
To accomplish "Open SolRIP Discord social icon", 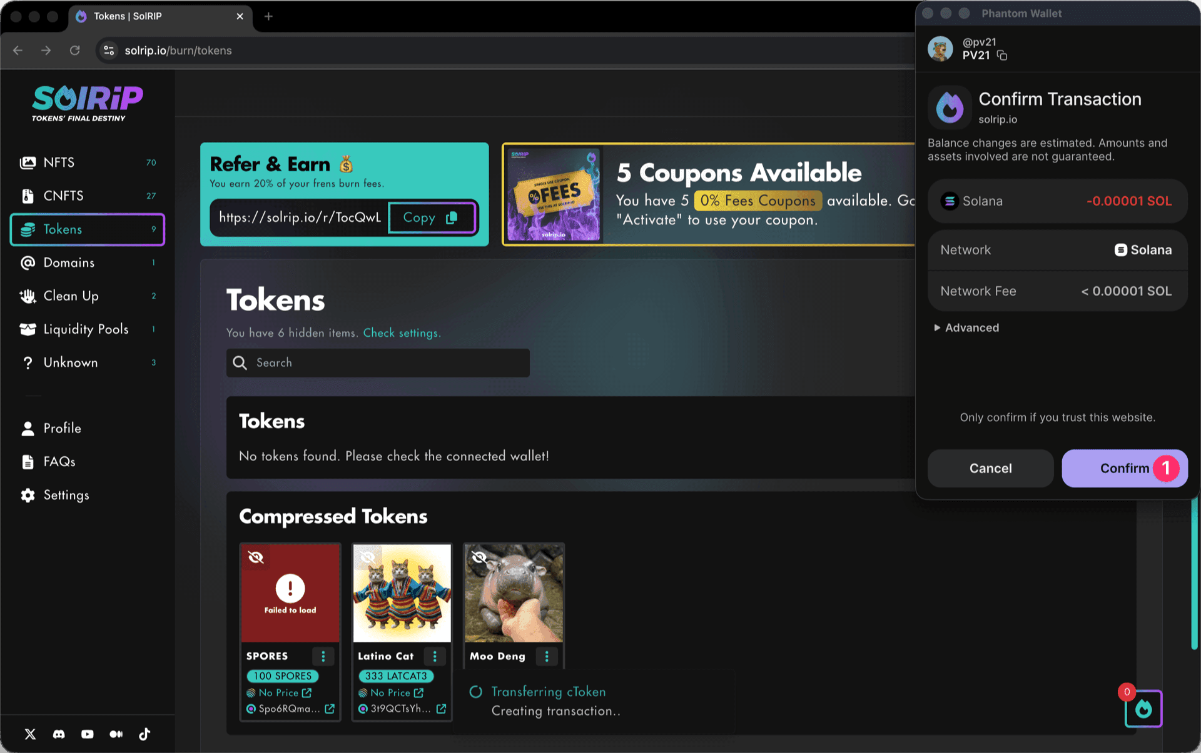I will (x=59, y=734).
